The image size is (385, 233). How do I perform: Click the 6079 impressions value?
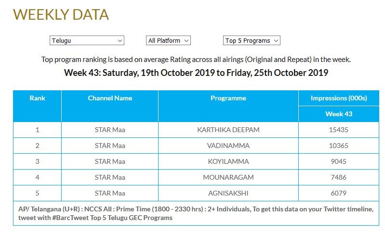pos(339,193)
